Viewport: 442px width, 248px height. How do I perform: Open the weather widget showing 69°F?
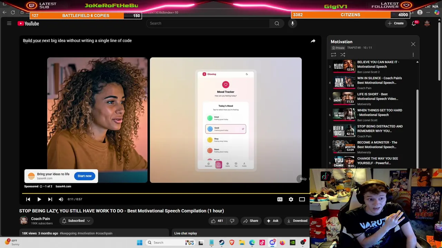(x=12, y=242)
